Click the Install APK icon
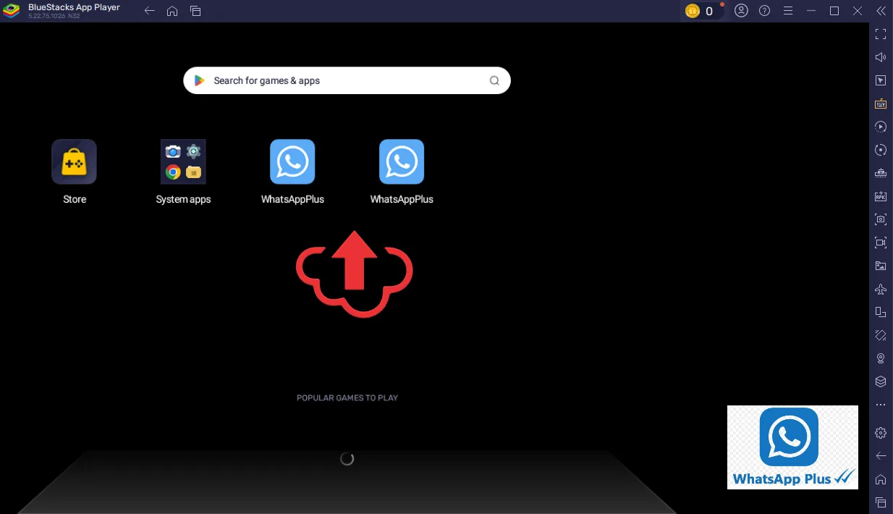Screen dimensions: 893x514 [x=881, y=196]
